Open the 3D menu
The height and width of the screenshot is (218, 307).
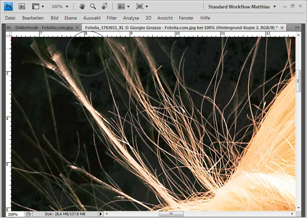pyautogui.click(x=148, y=18)
